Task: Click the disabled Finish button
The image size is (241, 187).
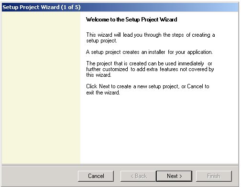Action: point(214,176)
